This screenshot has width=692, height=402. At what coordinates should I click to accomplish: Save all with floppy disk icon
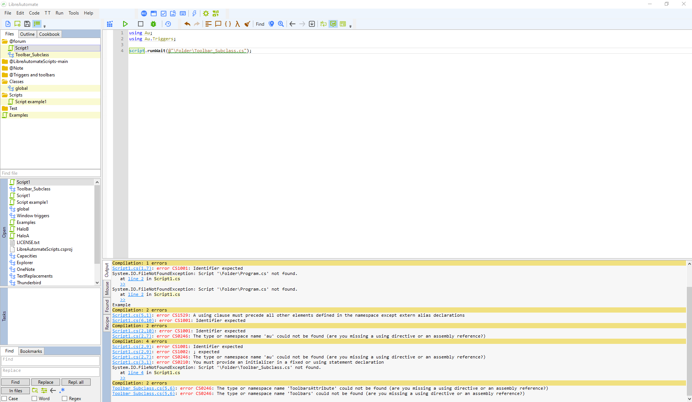tap(27, 24)
